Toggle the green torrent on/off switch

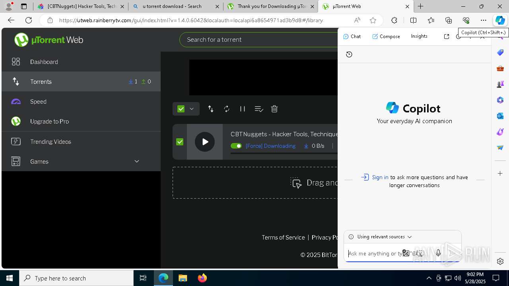[x=236, y=146]
